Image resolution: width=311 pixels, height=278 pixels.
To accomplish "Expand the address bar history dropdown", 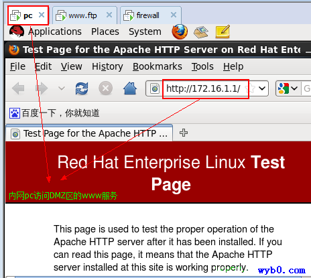I will (x=262, y=88).
